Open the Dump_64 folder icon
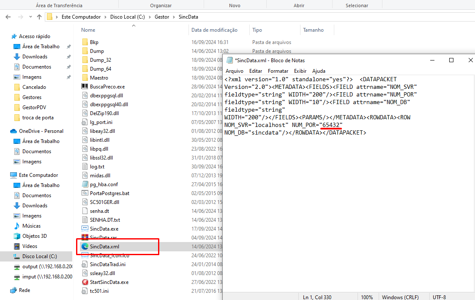The width and height of the screenshot is (475, 300). pyautogui.click(x=85, y=69)
